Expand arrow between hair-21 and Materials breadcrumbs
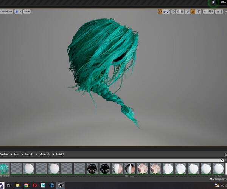The height and width of the screenshot is (189, 227). (37, 155)
